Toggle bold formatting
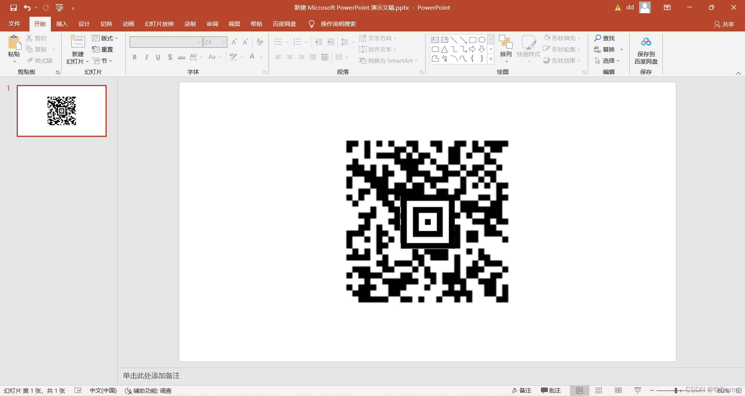Viewport: 745px width, 396px height. [135, 57]
